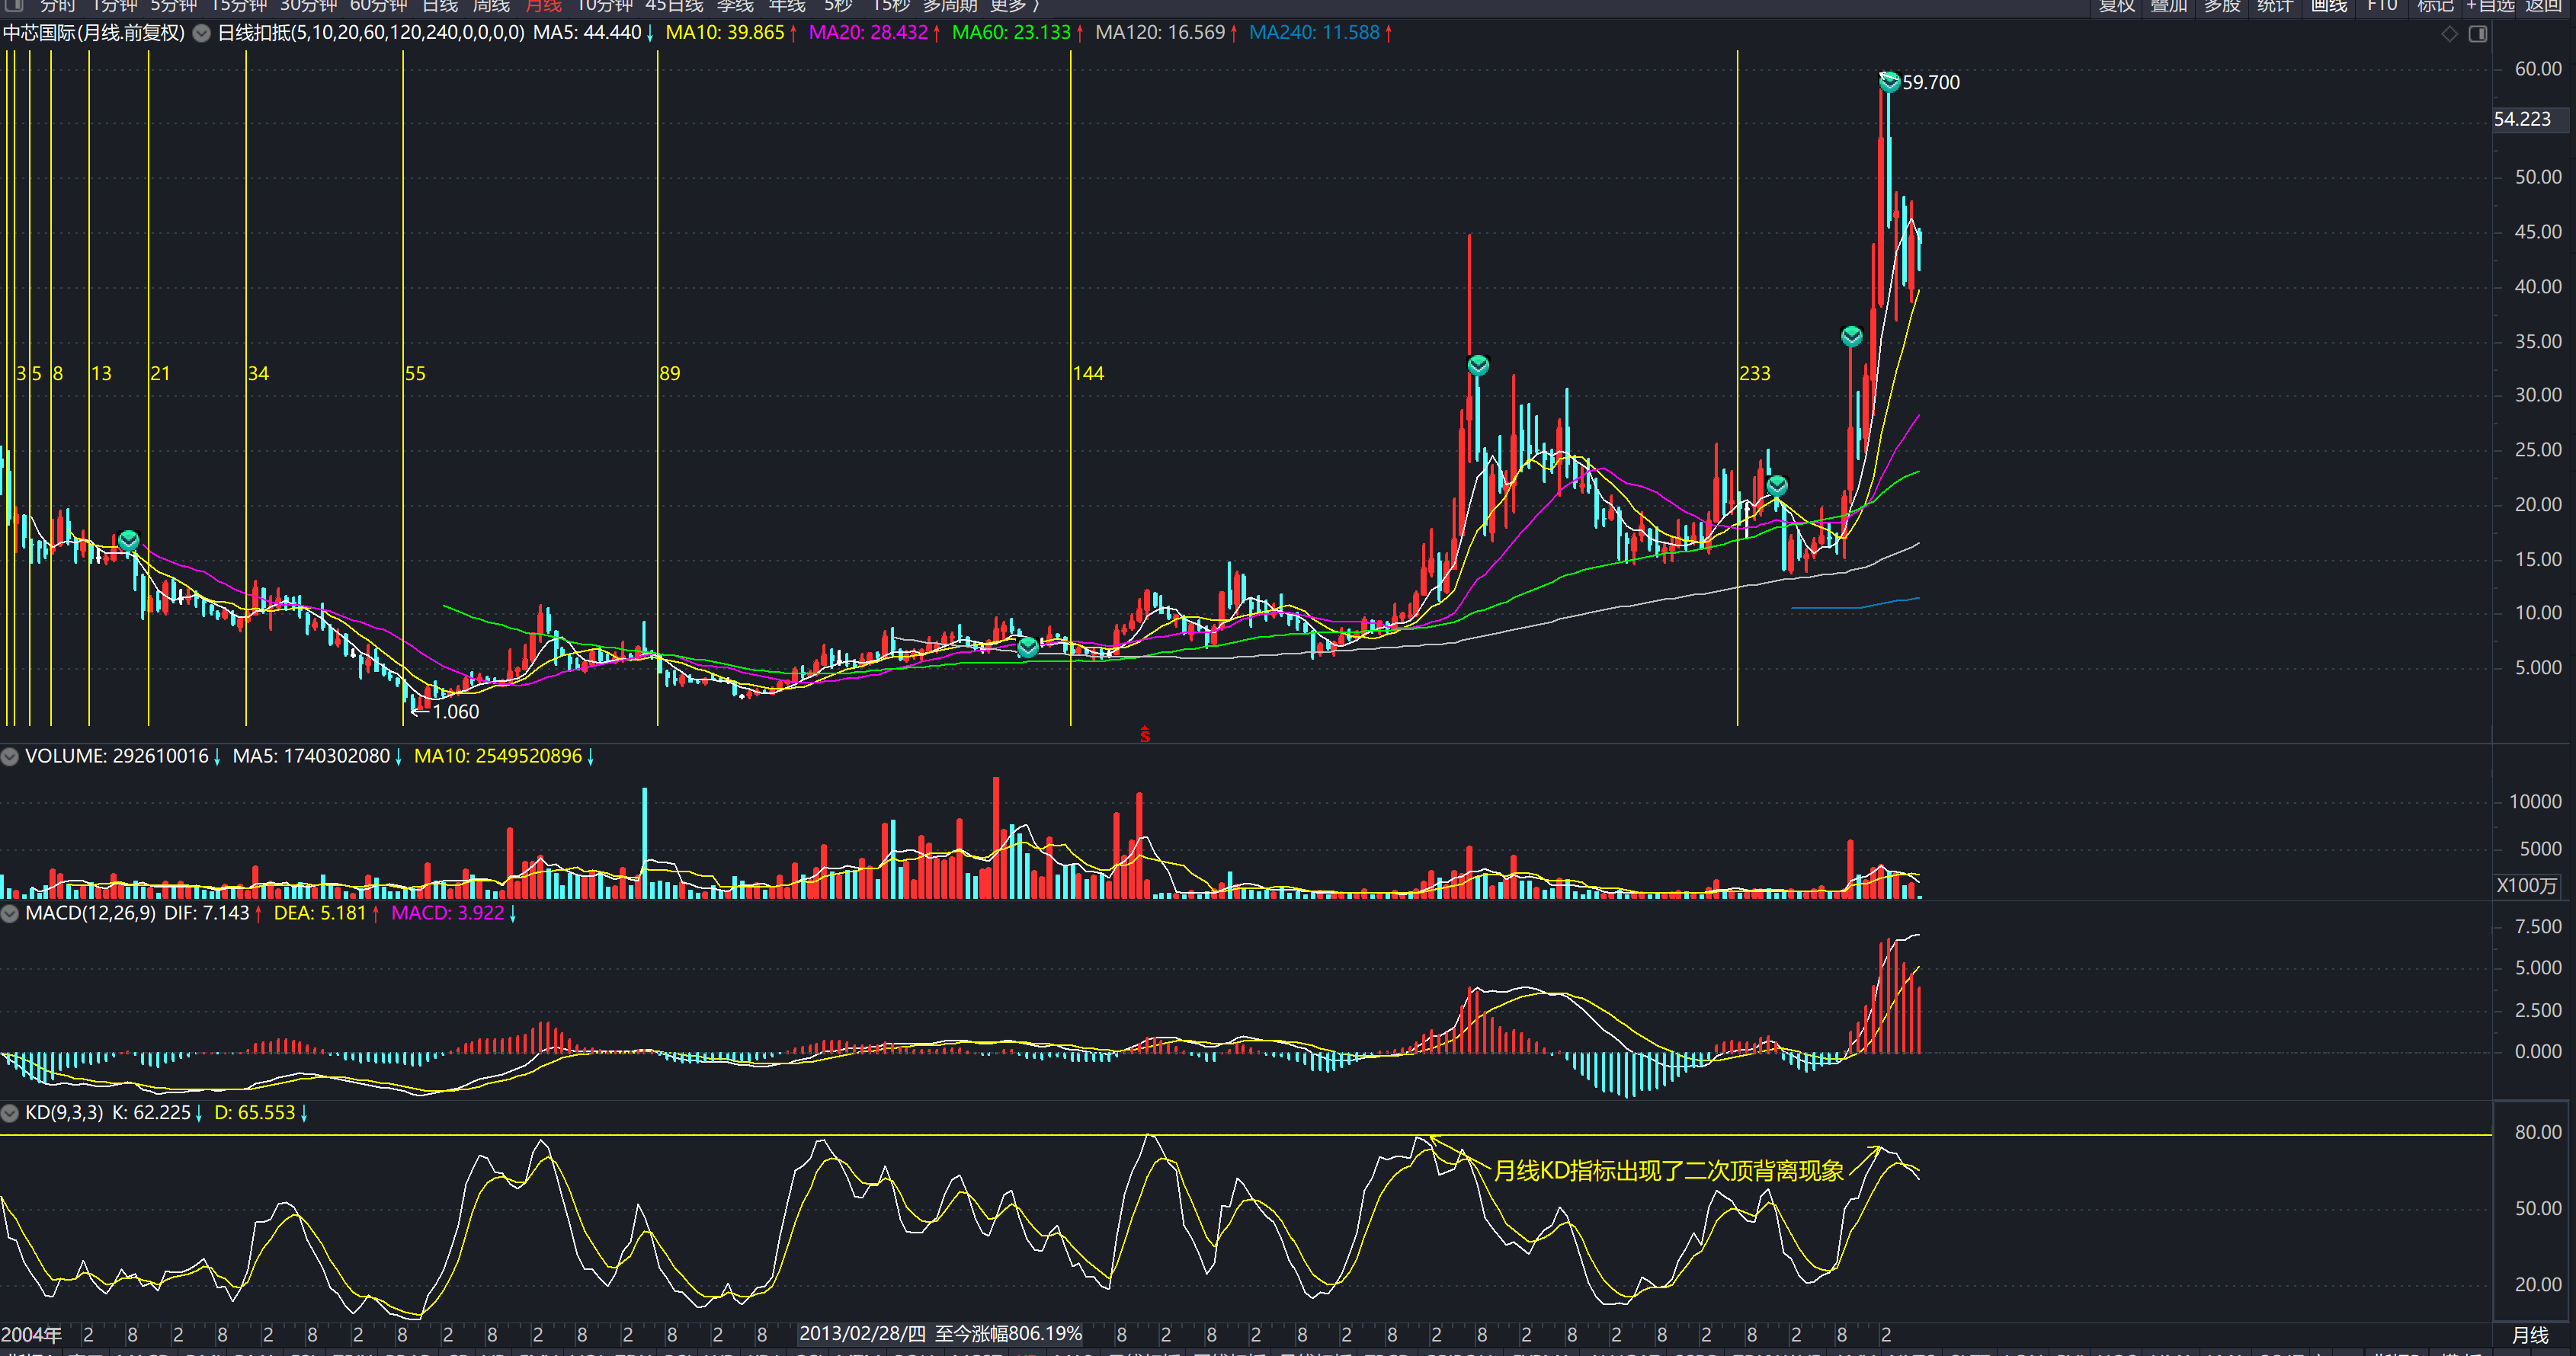Click the teal marker at the 59.700 peak
This screenshot has width=2576, height=1356.
[x=1889, y=83]
